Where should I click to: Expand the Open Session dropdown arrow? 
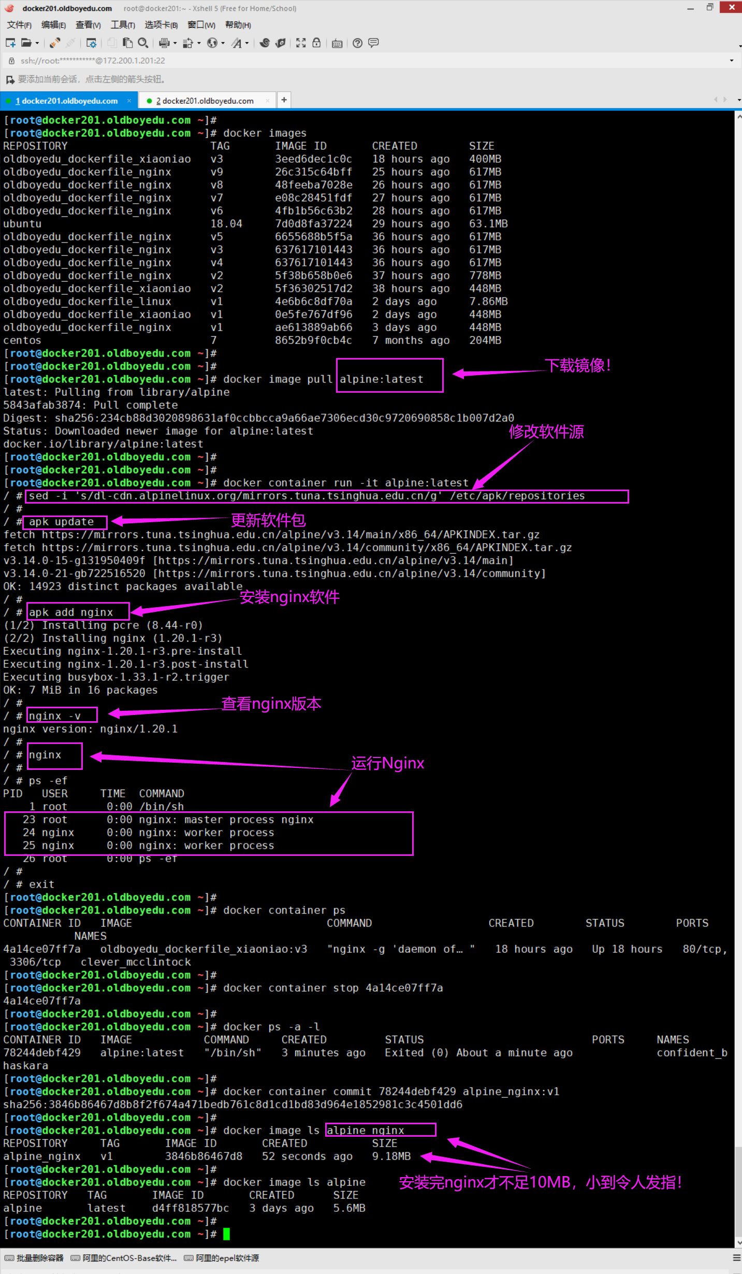(x=37, y=43)
